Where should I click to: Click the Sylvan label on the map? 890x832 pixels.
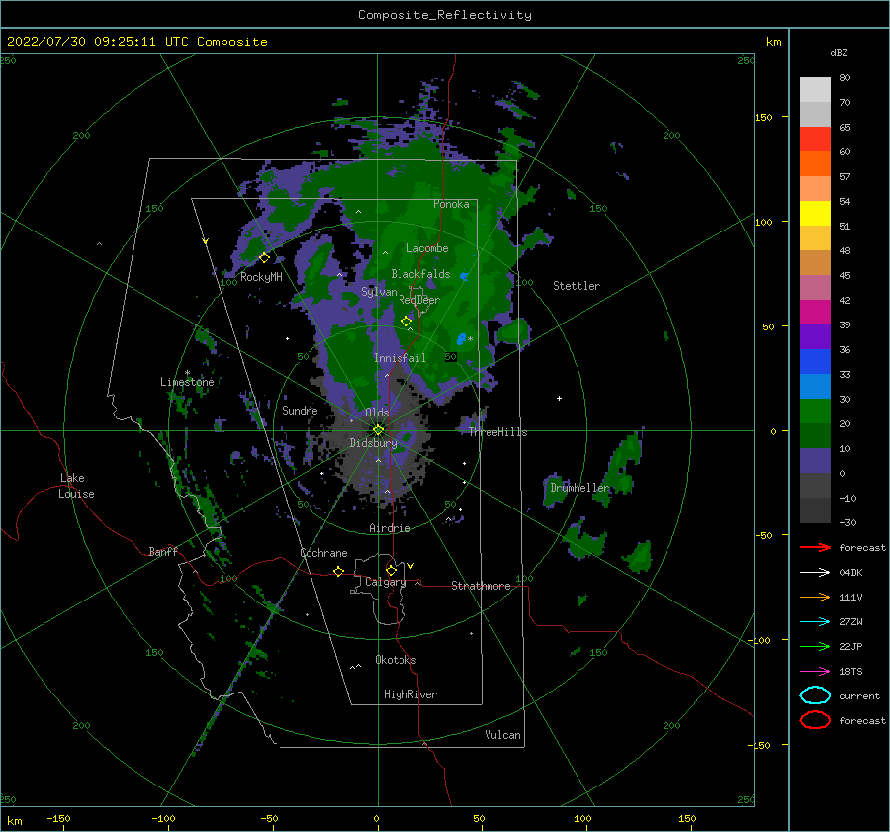(379, 292)
